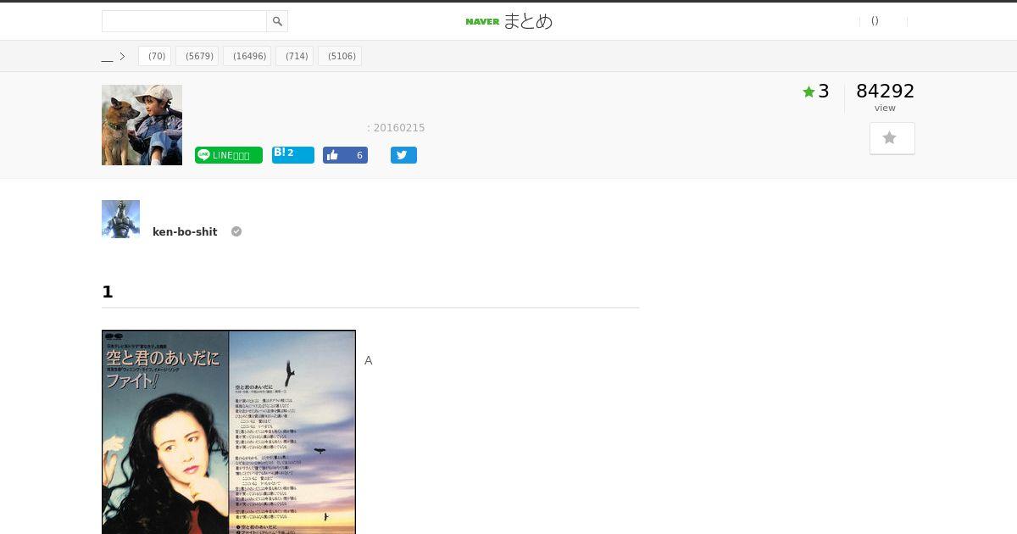Select the (70) category tag

(156, 57)
